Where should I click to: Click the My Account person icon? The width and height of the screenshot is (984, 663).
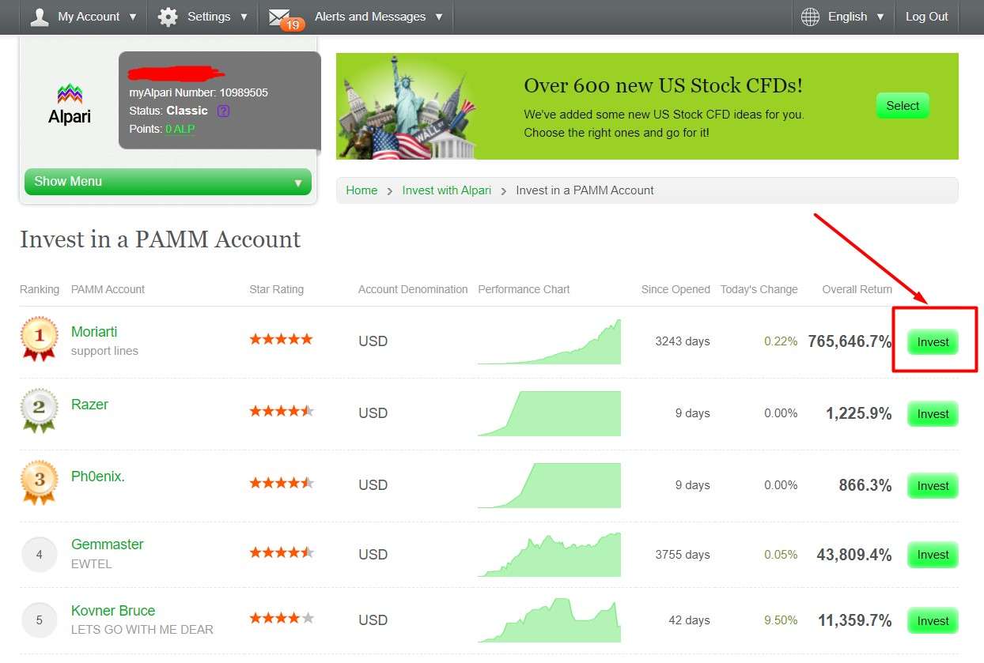tap(40, 17)
